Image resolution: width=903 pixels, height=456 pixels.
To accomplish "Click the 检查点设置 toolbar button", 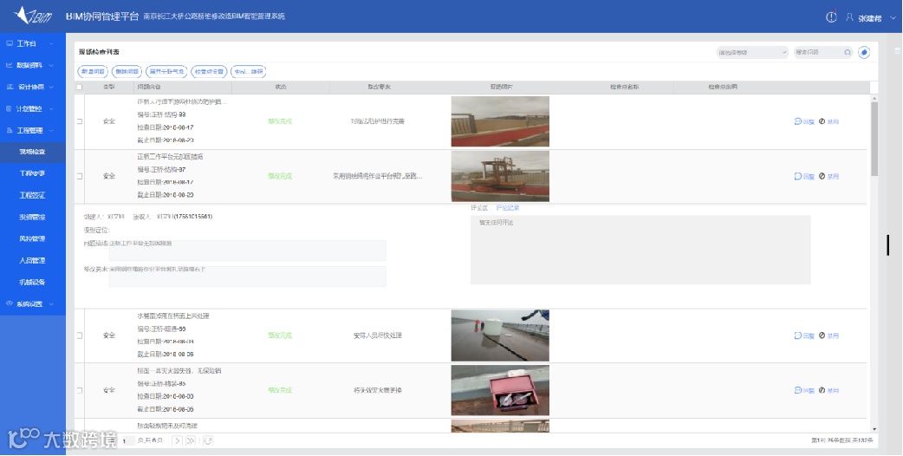I will [x=209, y=71].
